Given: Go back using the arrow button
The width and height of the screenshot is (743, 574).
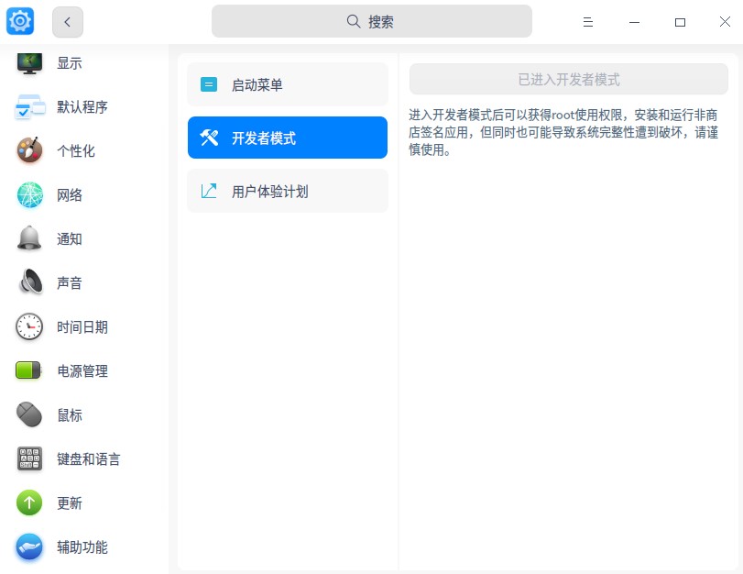Looking at the screenshot, I should click(68, 21).
